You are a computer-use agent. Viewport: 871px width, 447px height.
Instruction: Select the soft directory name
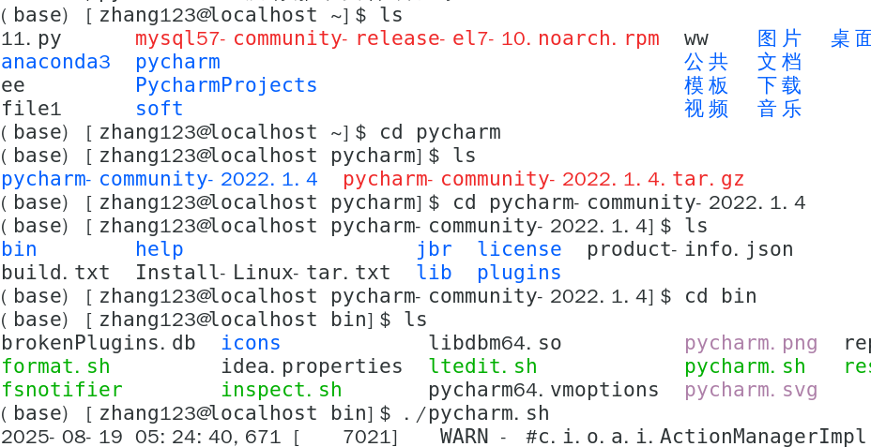pyautogui.click(x=160, y=109)
